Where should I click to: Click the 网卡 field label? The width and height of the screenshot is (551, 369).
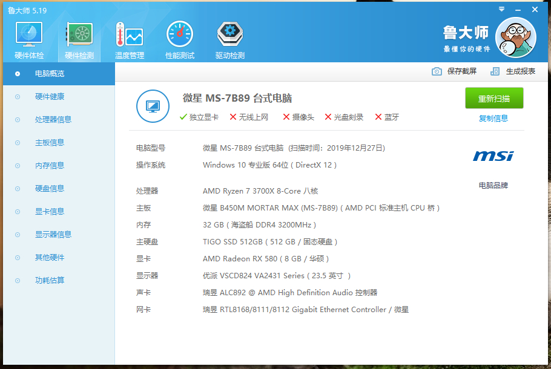tap(144, 310)
